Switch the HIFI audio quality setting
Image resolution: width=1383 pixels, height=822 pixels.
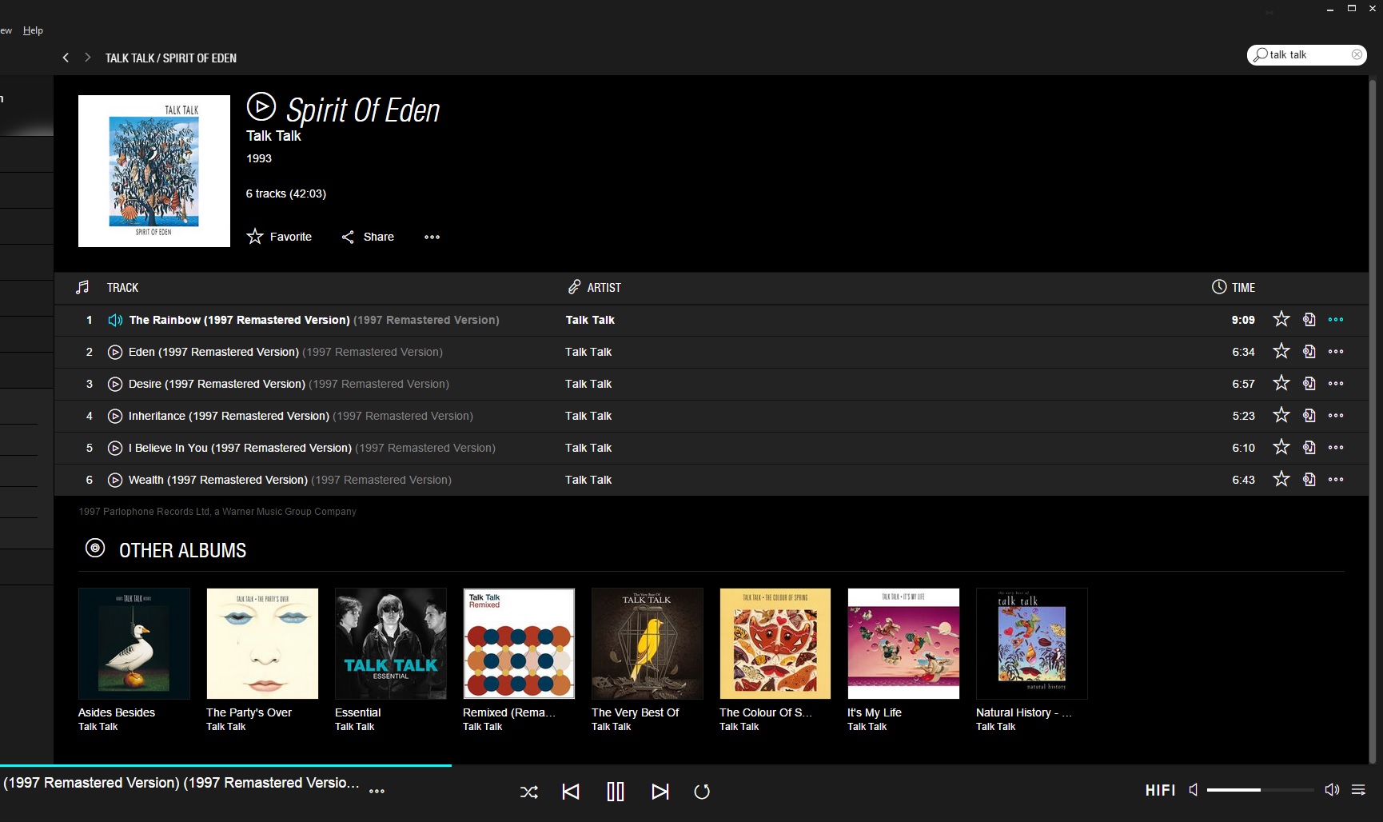click(1160, 790)
